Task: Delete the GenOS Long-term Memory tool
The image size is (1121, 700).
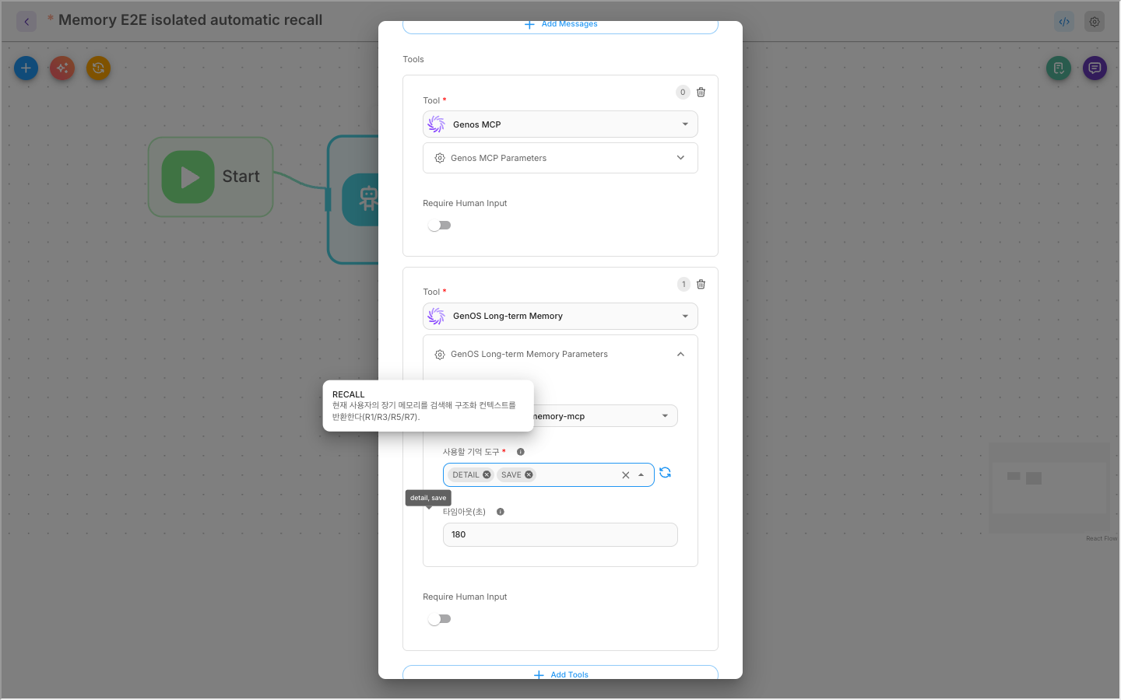Action: [x=701, y=284]
